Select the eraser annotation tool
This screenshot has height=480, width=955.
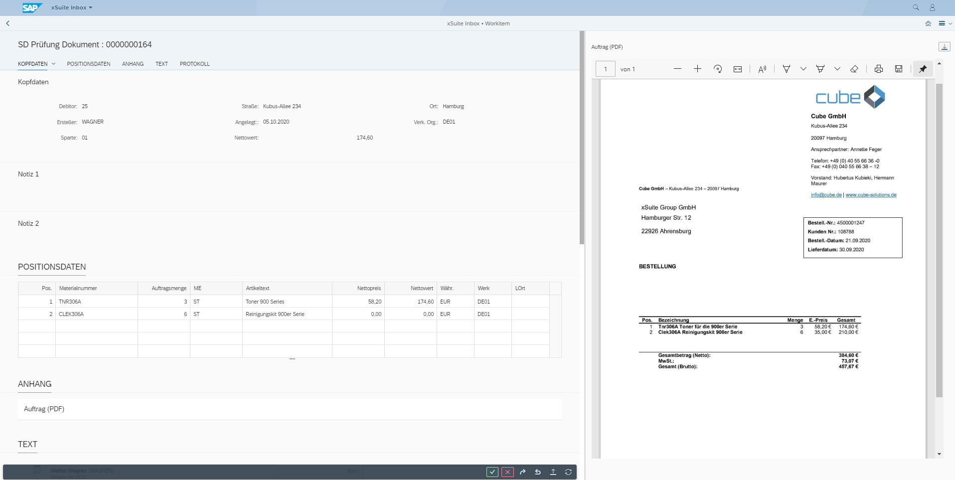pyautogui.click(x=854, y=69)
